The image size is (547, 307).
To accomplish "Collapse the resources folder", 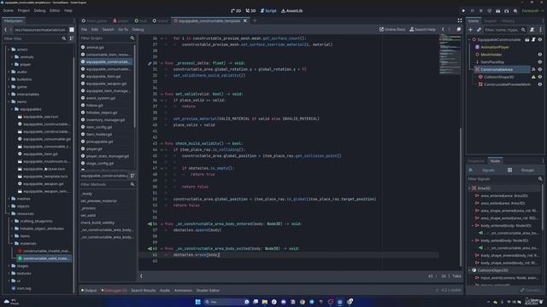I will coord(9,214).
